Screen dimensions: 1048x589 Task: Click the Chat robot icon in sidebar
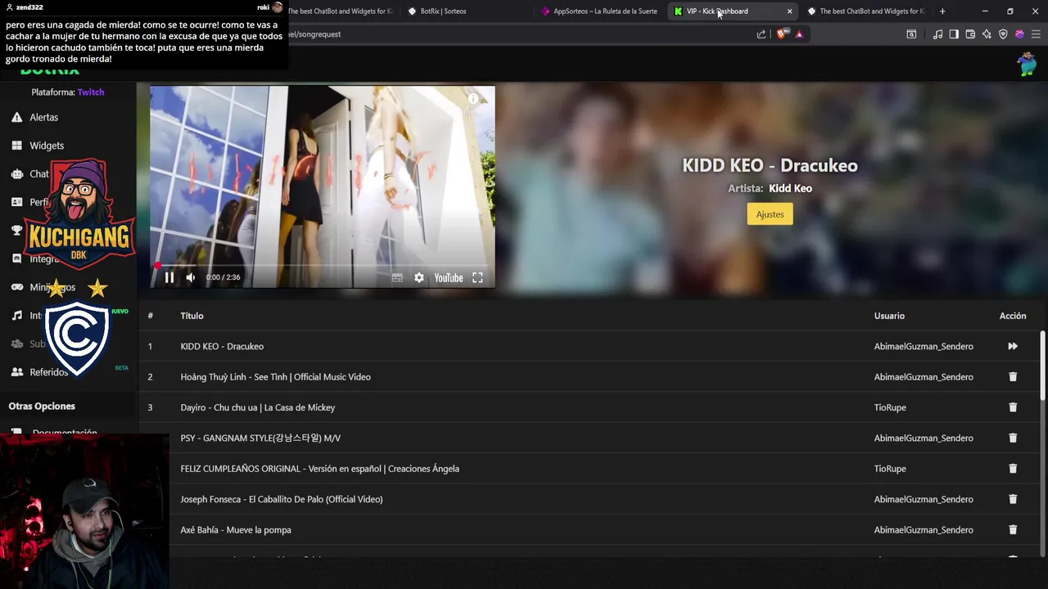[16, 173]
